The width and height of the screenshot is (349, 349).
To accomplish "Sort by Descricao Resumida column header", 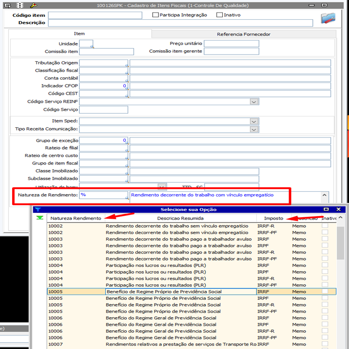I will (180, 218).
